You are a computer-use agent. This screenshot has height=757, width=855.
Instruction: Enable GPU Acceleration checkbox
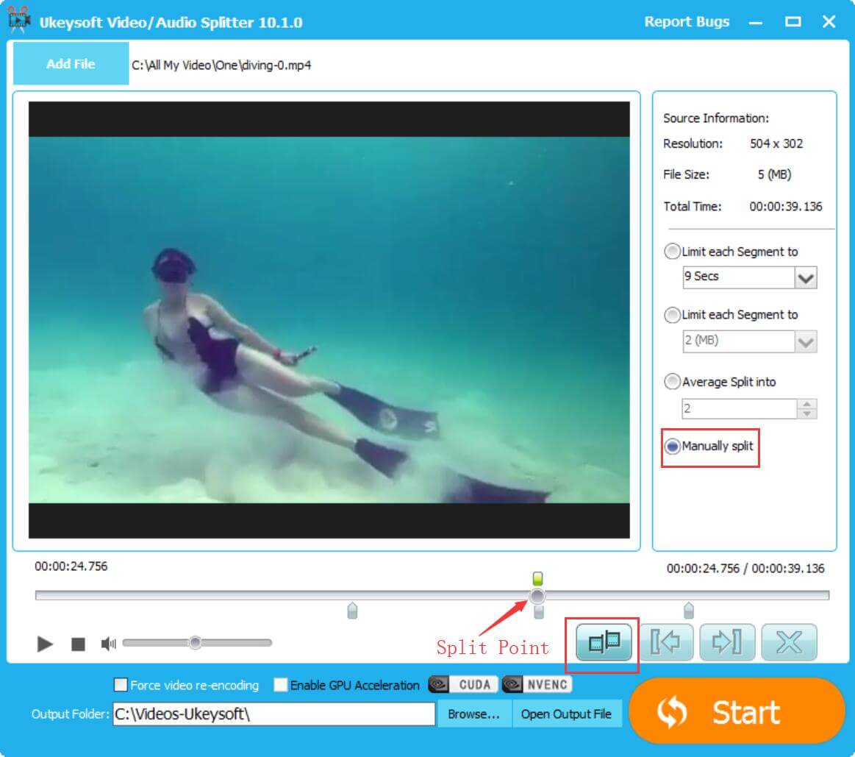[280, 685]
